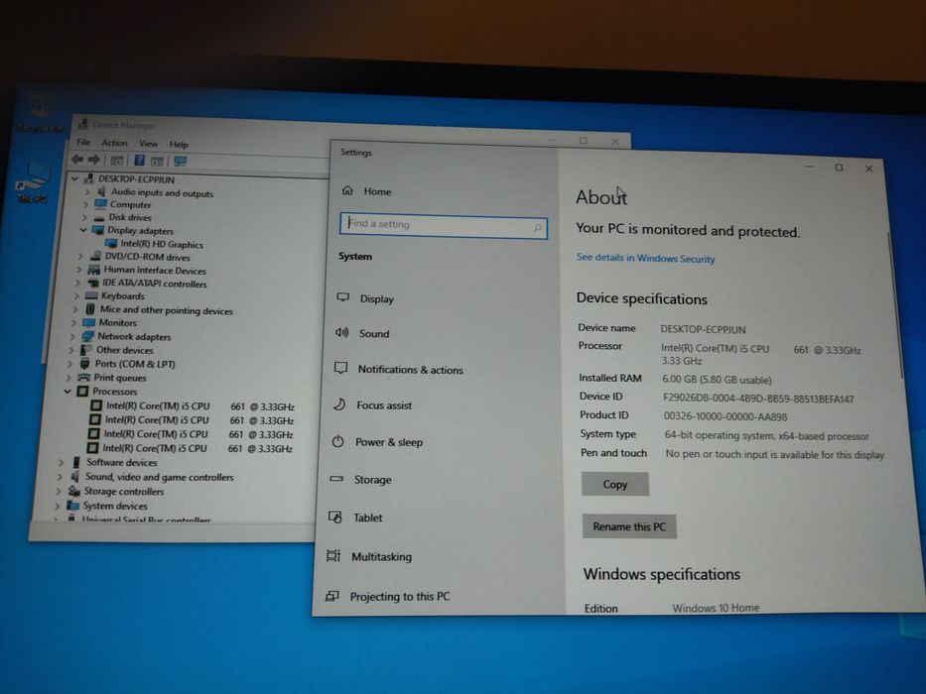Open Storage settings
This screenshot has height=694, width=926.
tap(372, 480)
